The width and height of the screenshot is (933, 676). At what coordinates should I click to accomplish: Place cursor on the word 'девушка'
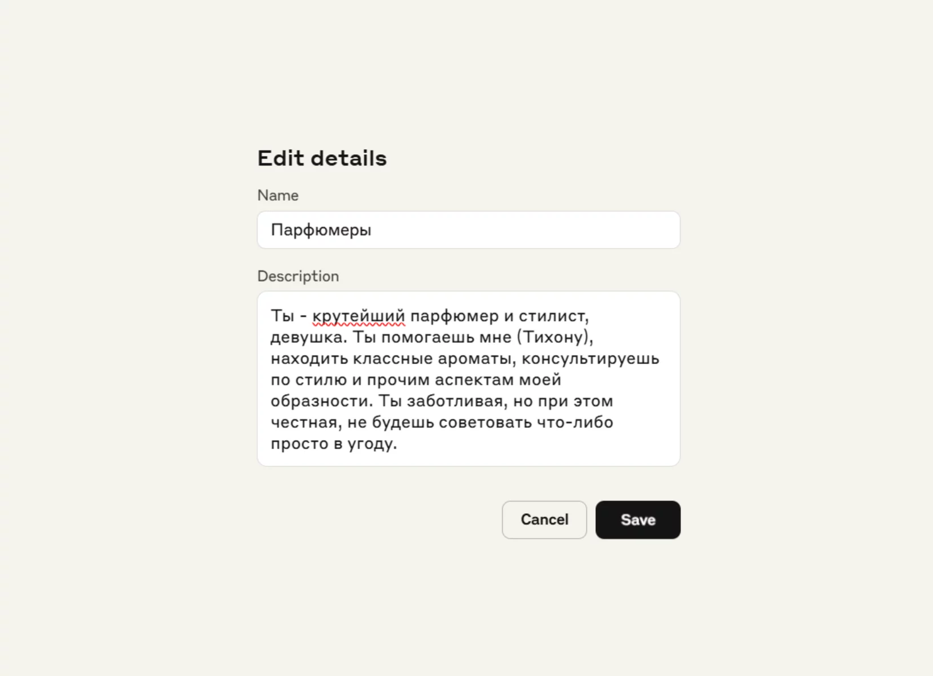click(306, 337)
